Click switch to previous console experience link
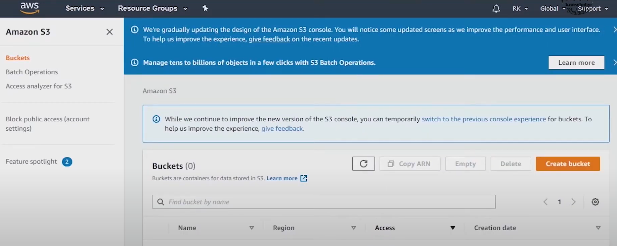The height and width of the screenshot is (246, 617). pyautogui.click(x=484, y=119)
